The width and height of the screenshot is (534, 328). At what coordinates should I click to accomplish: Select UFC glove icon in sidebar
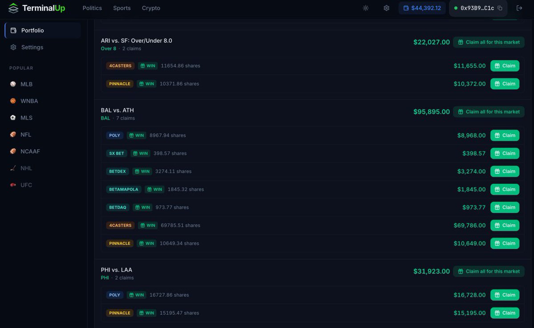(x=13, y=185)
